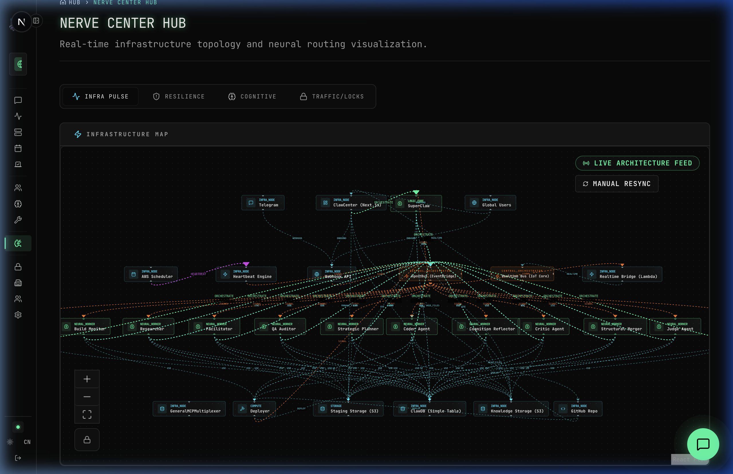The height and width of the screenshot is (474, 733).
Task: Open the brain sidebar icon
Action: pyautogui.click(x=18, y=204)
